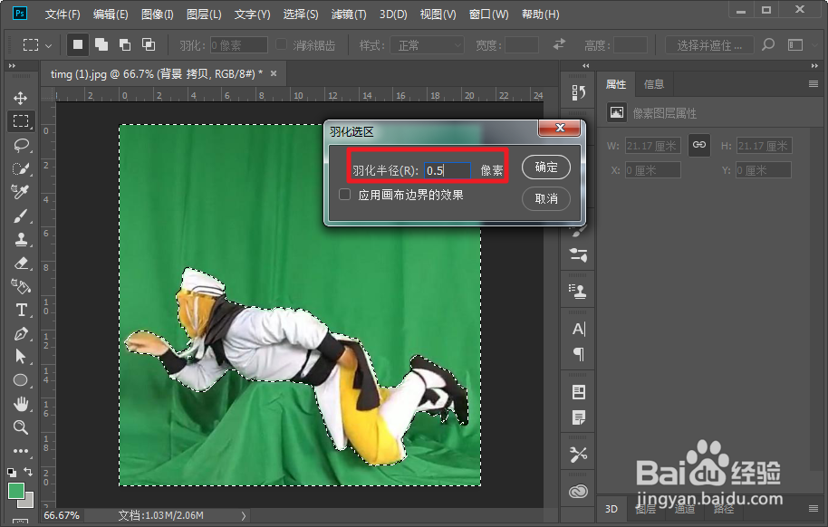828x527 pixels.
Task: Open the 滤镜(T) menu
Action: point(349,14)
